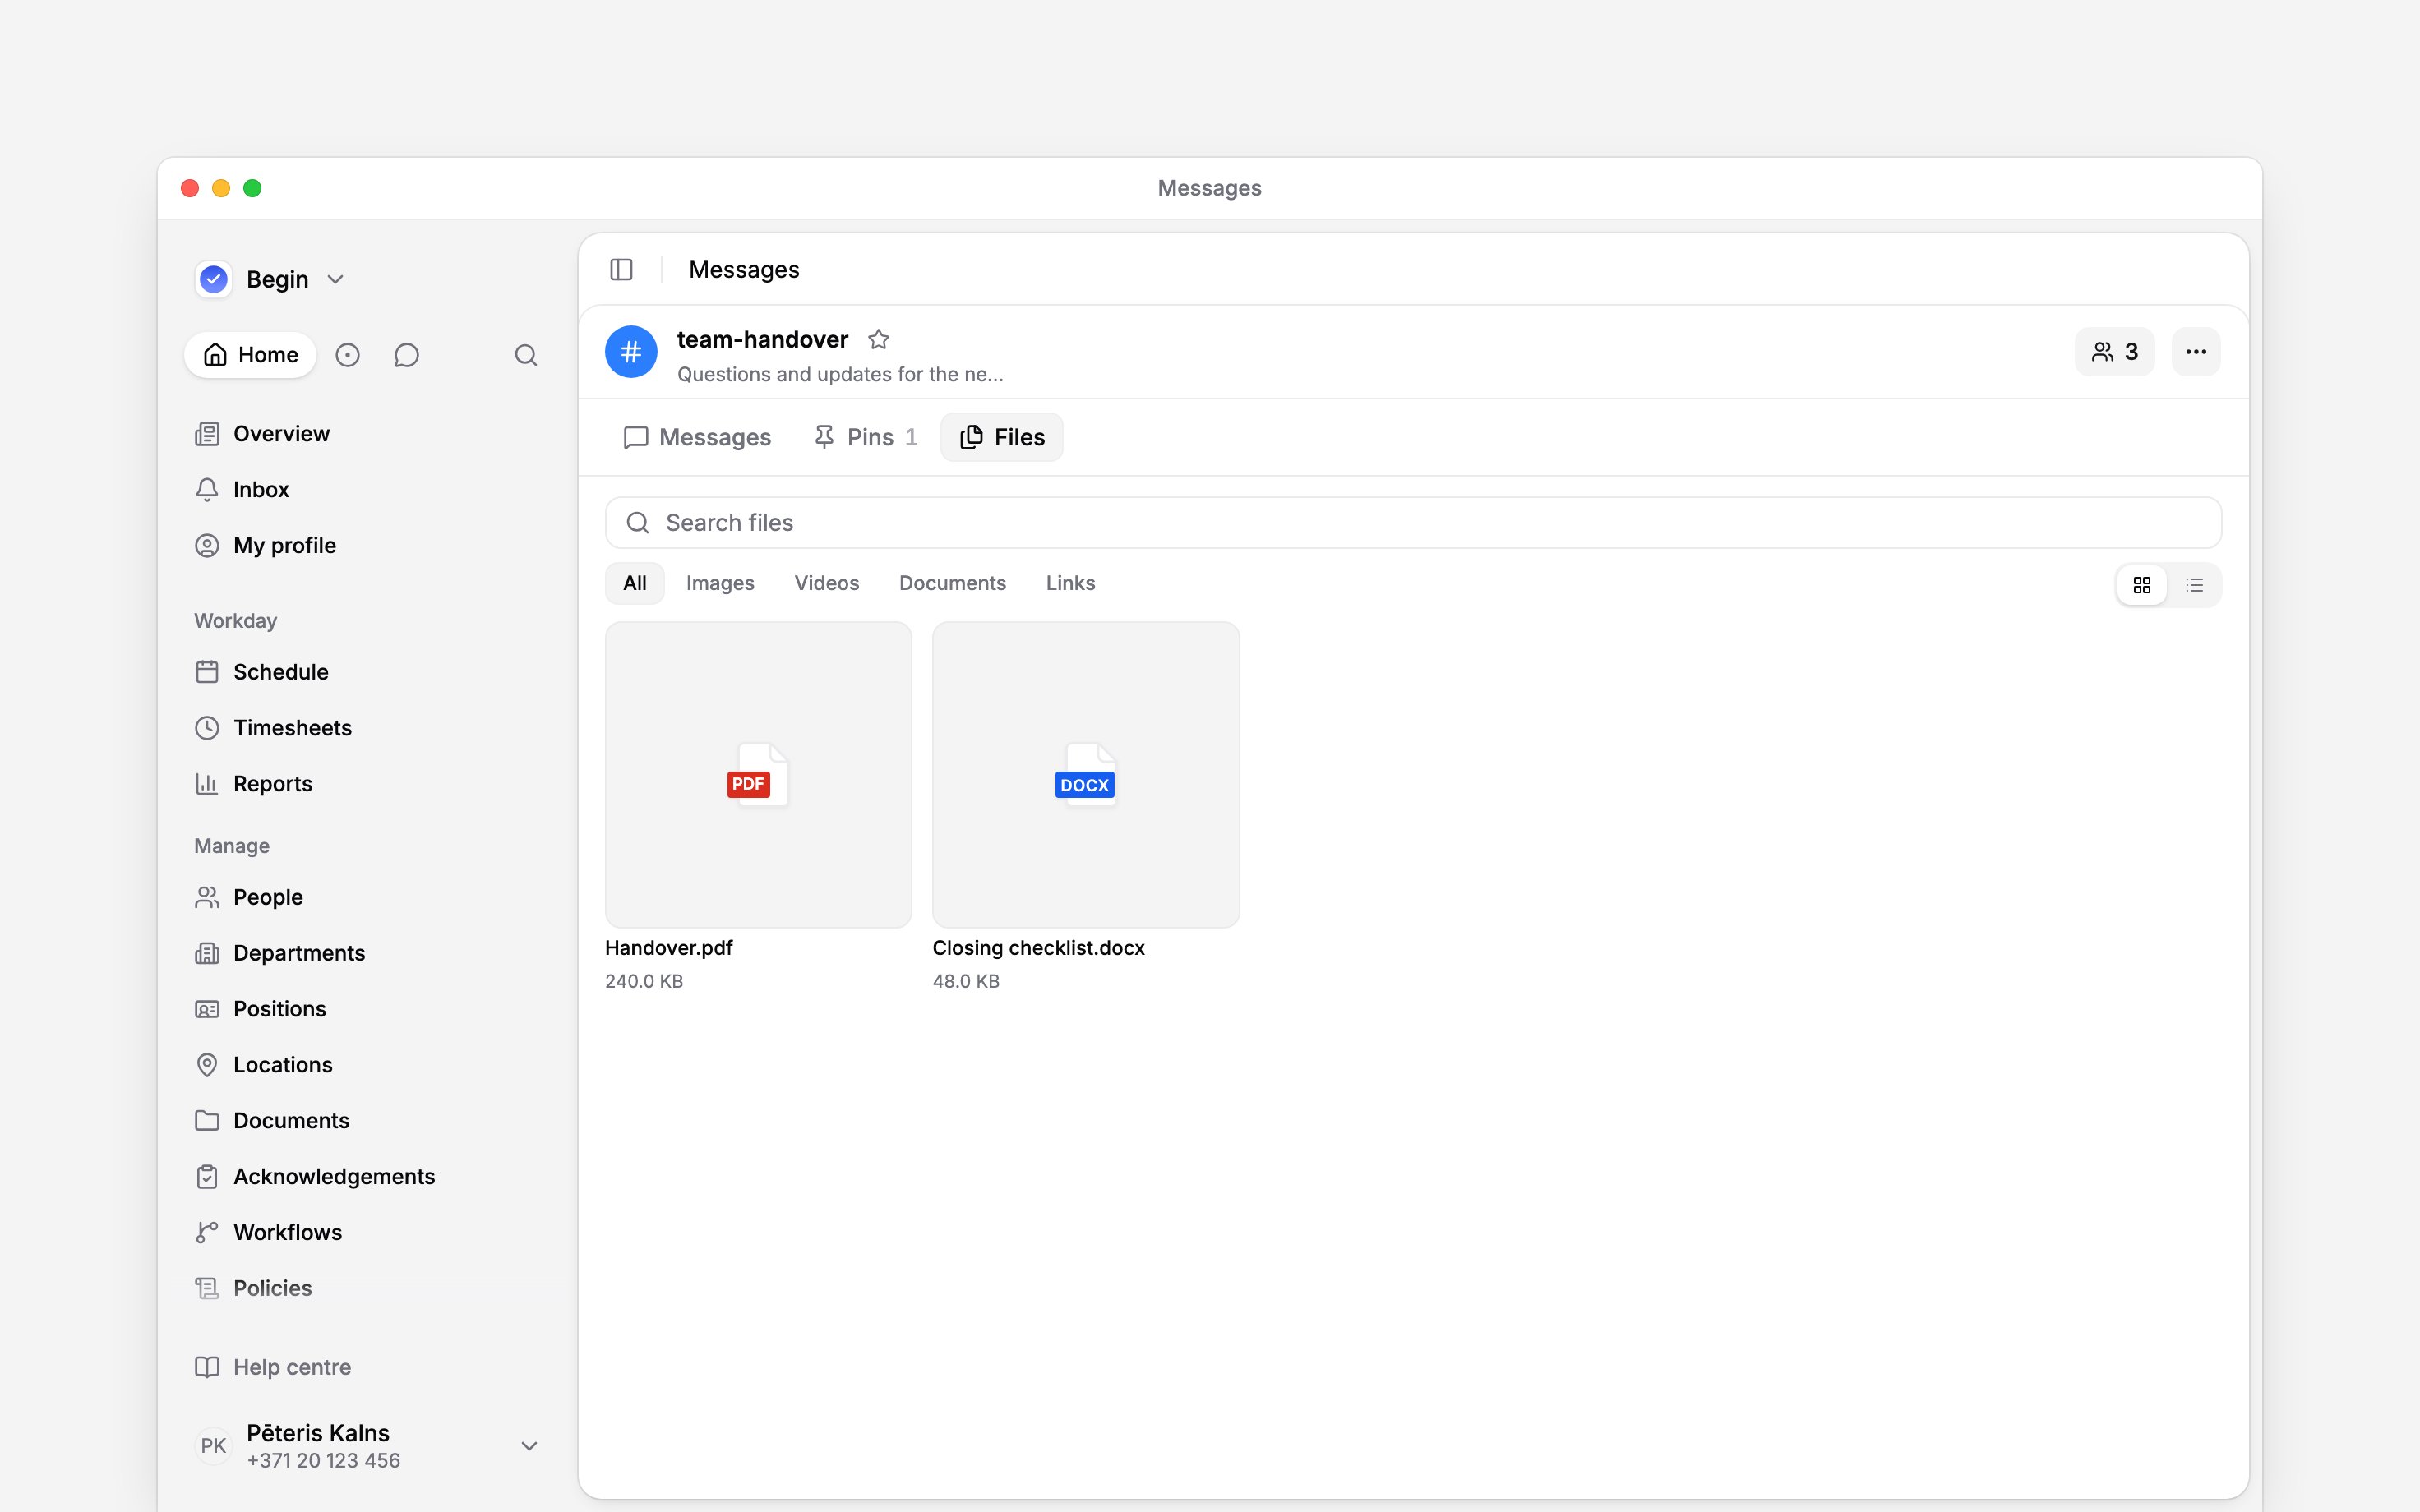The height and width of the screenshot is (1512, 2420).
Task: Open the channel more options menu
Action: pyautogui.click(x=2196, y=352)
